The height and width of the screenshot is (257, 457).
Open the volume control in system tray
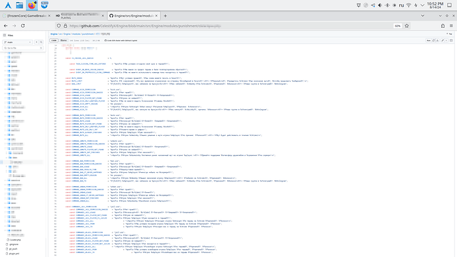pos(380,5)
